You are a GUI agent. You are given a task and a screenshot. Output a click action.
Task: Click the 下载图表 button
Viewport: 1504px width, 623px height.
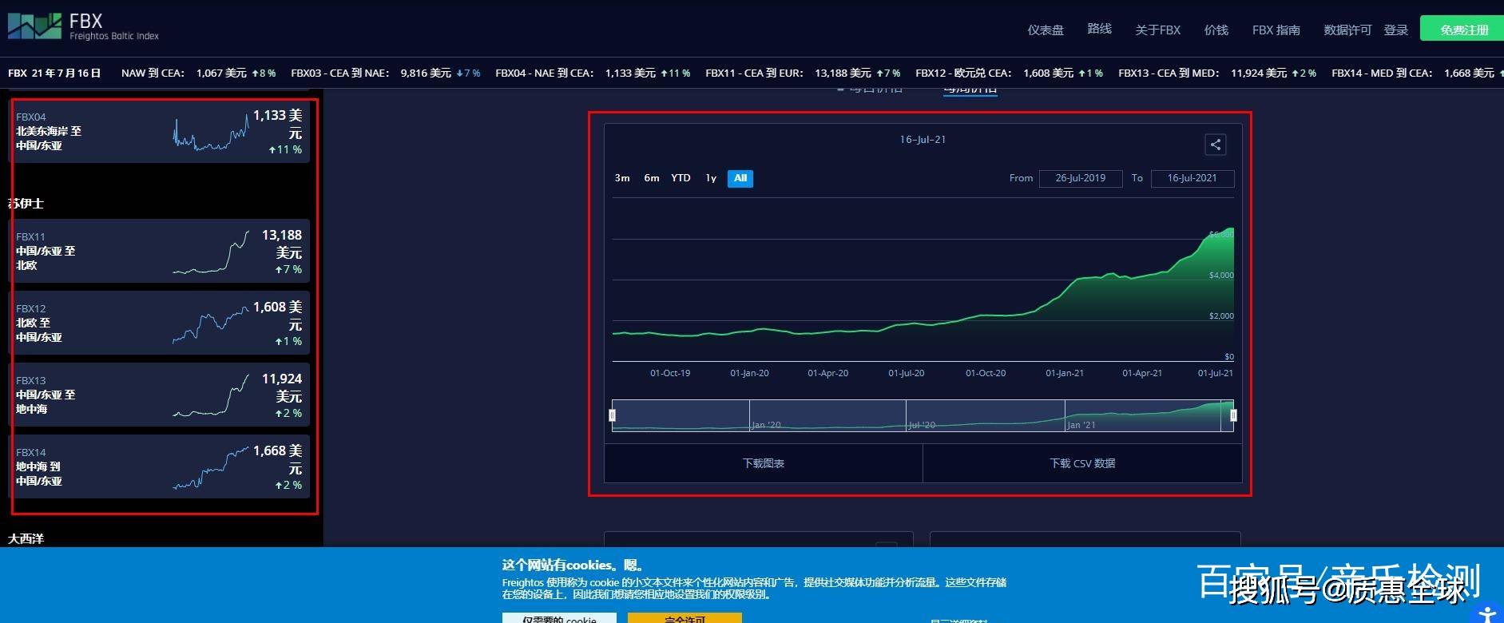[x=764, y=463]
